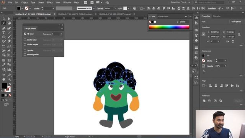This screenshot has height=138, width=245.
Task: Select the Lasso tool
Action: pos(9,23)
